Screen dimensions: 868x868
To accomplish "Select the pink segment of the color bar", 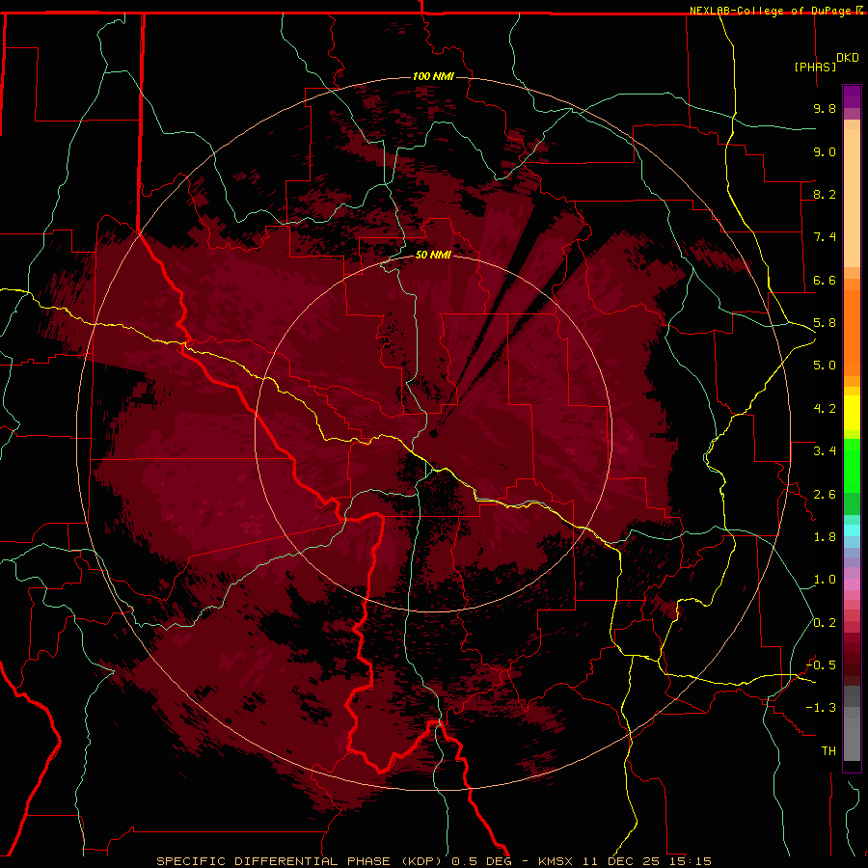I will (x=852, y=584).
